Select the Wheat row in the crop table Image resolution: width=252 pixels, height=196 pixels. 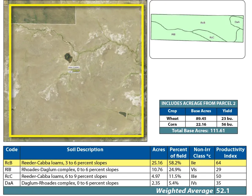(x=173, y=118)
